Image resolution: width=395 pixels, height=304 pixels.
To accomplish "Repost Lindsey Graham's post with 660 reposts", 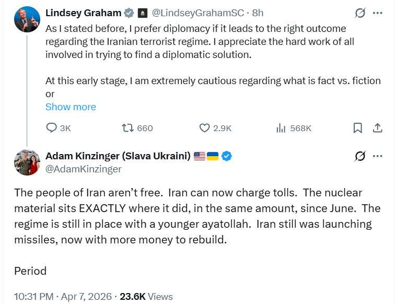I will (127, 128).
